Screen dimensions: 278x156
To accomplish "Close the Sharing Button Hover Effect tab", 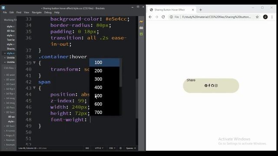I will (193, 10).
